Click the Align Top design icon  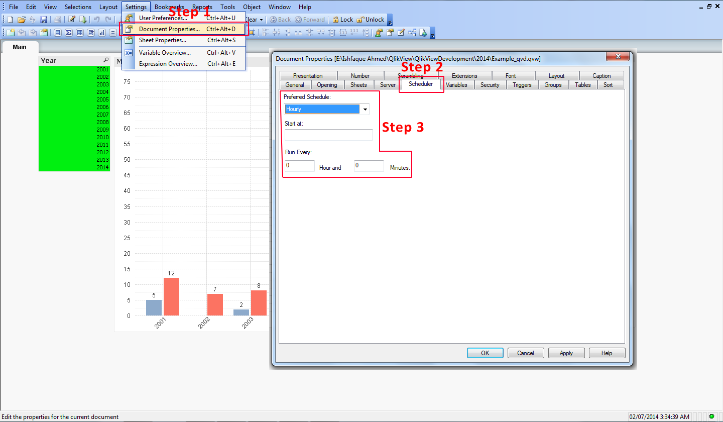321,33
